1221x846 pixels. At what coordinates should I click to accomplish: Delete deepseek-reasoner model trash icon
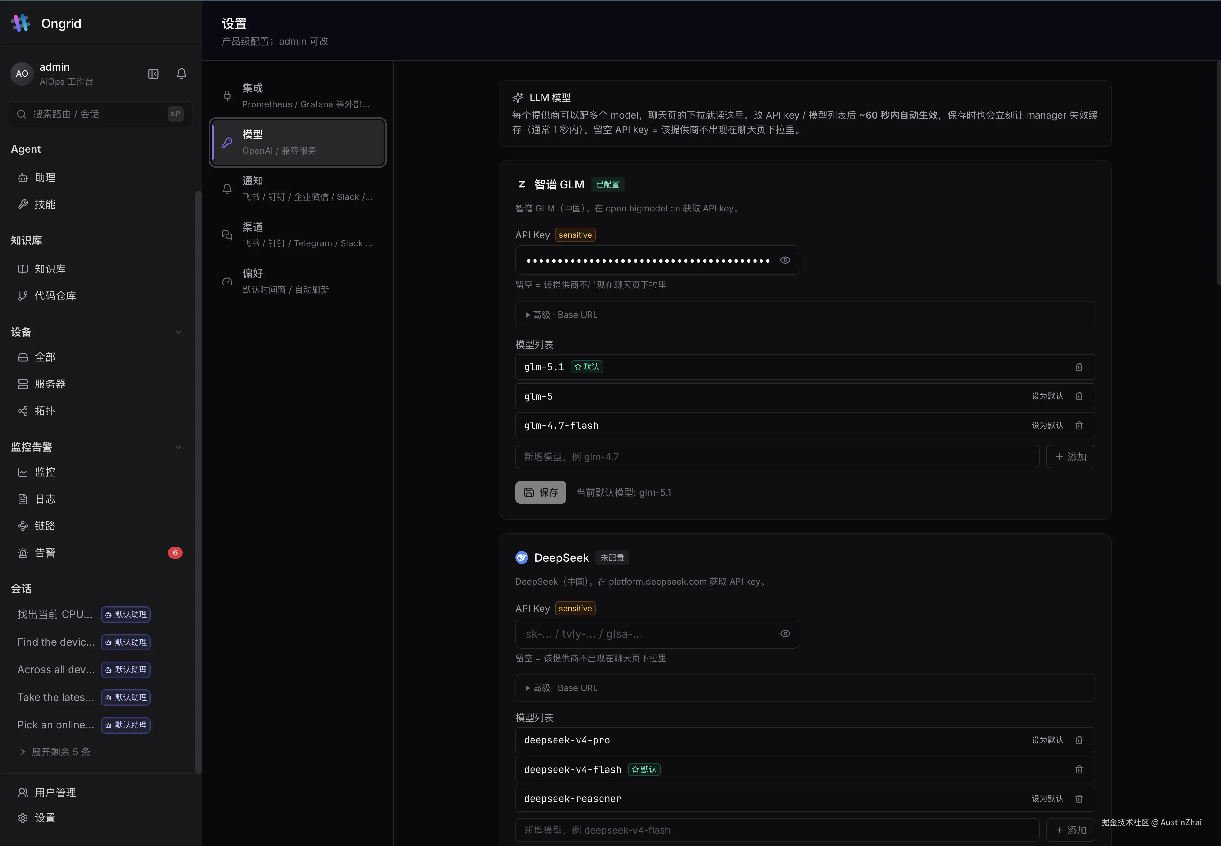(x=1079, y=799)
